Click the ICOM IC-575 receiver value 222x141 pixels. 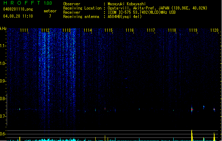click(x=142, y=12)
